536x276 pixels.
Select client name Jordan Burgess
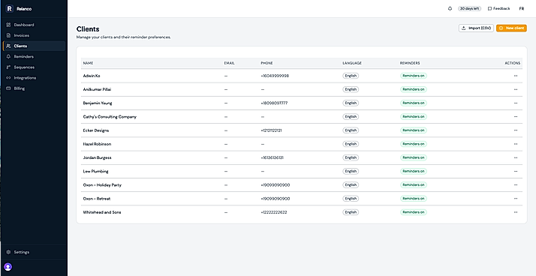[97, 157]
